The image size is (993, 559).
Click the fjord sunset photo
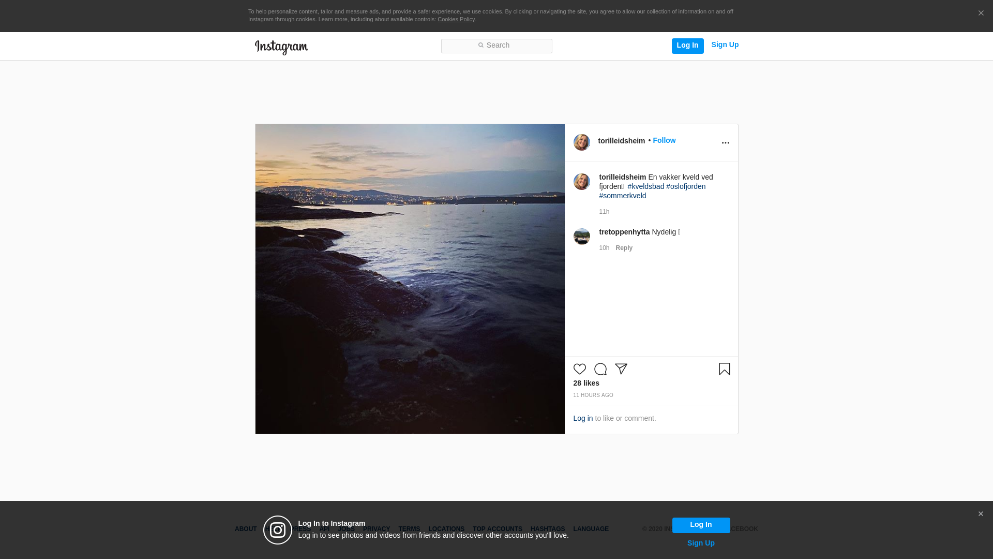pos(410,279)
